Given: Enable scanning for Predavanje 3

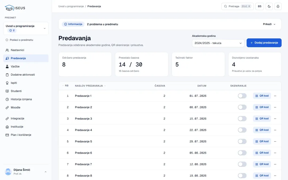Looking at the screenshot, I should (x=242, y=119).
